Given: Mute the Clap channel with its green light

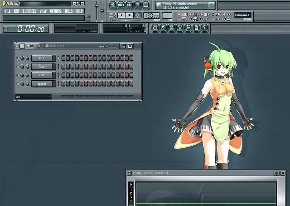Looking at the screenshot, I should point(17,67).
